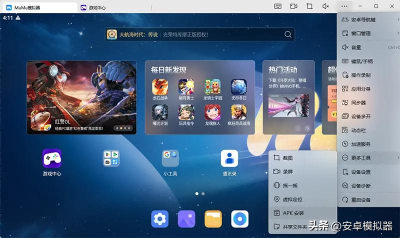
Task: Click 重启设备 to restart the device
Action: tap(360, 199)
